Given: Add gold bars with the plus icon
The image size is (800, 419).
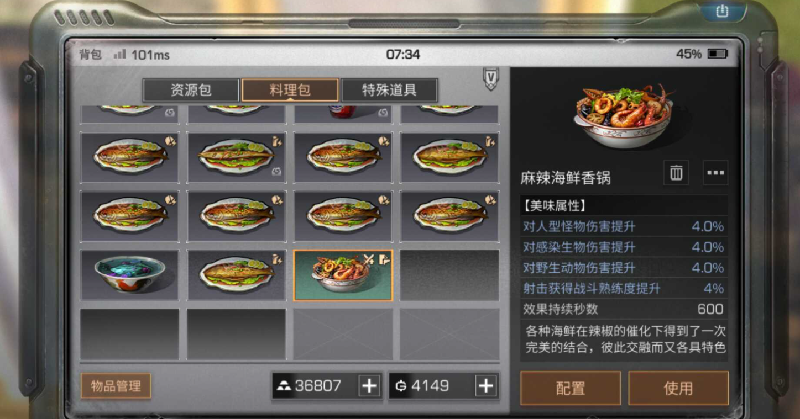Looking at the screenshot, I should coord(369,386).
